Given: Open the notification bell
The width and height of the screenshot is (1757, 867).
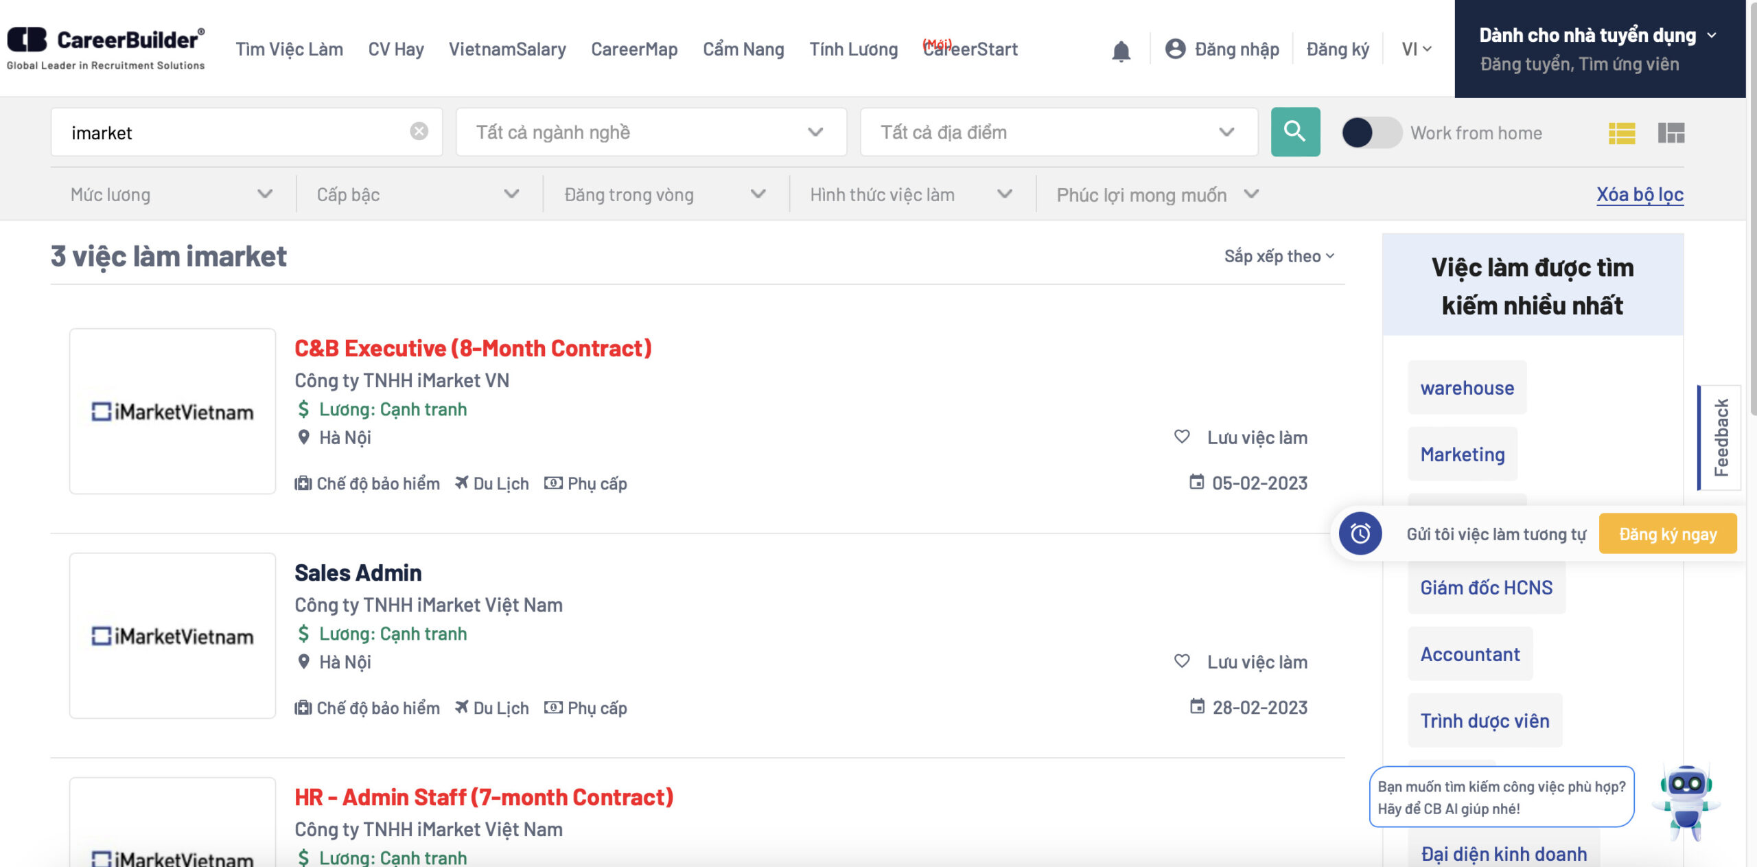Looking at the screenshot, I should point(1121,50).
